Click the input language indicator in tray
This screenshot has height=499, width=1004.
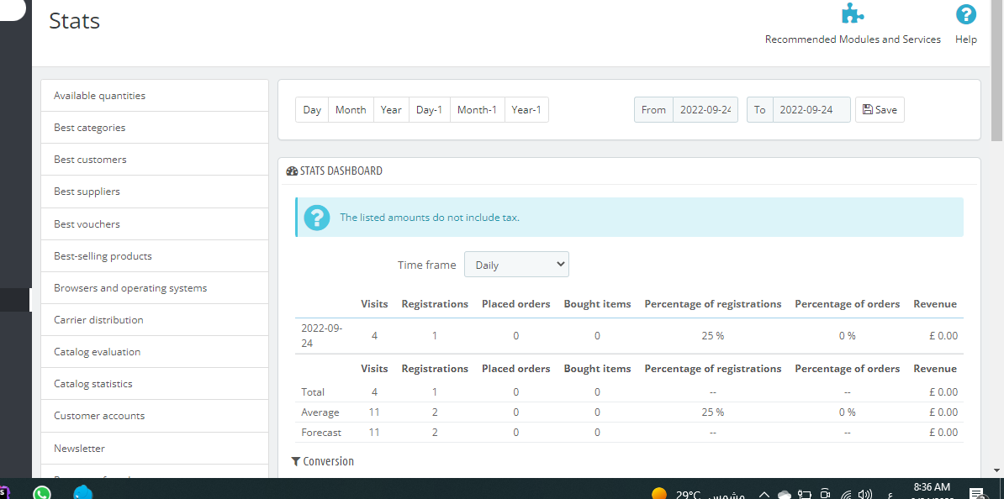click(890, 495)
